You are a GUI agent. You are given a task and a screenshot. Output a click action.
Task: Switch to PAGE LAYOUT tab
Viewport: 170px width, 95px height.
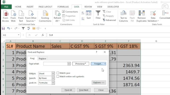tap(45, 7)
